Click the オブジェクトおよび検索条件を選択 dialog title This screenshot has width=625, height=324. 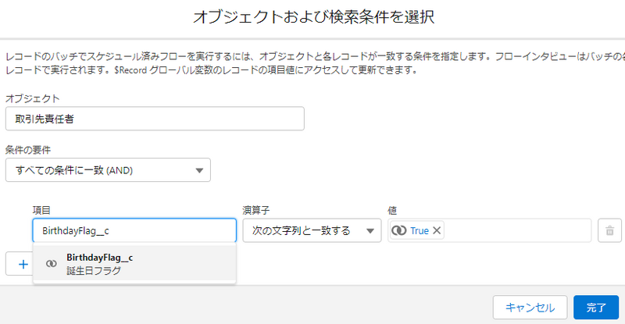pos(312,17)
